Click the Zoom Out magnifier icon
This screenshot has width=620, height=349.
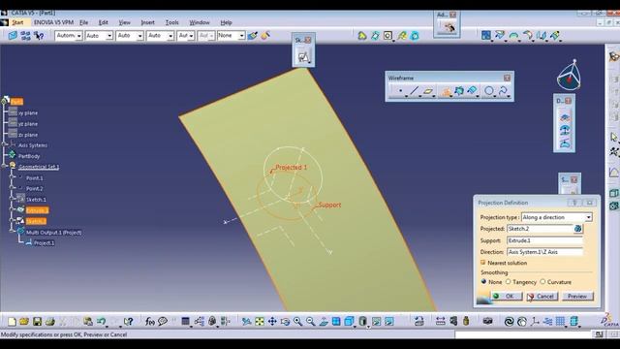[x=310, y=321]
